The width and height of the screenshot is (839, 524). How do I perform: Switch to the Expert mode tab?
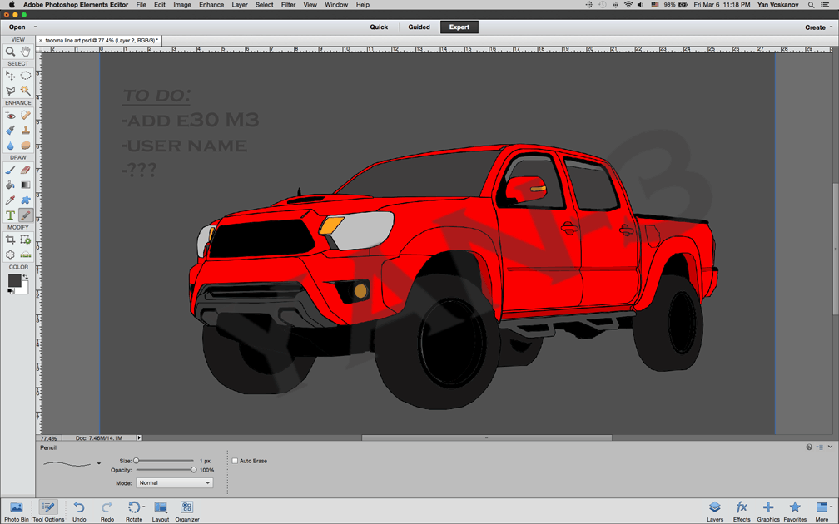[x=459, y=27]
